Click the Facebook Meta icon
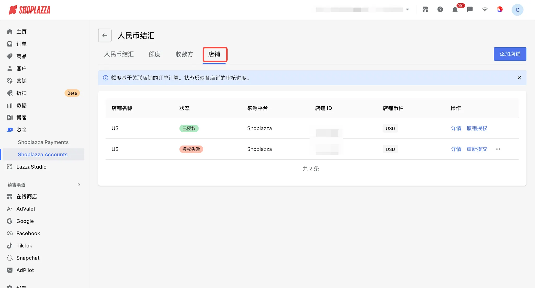Image resolution: width=535 pixels, height=288 pixels. coord(10,233)
